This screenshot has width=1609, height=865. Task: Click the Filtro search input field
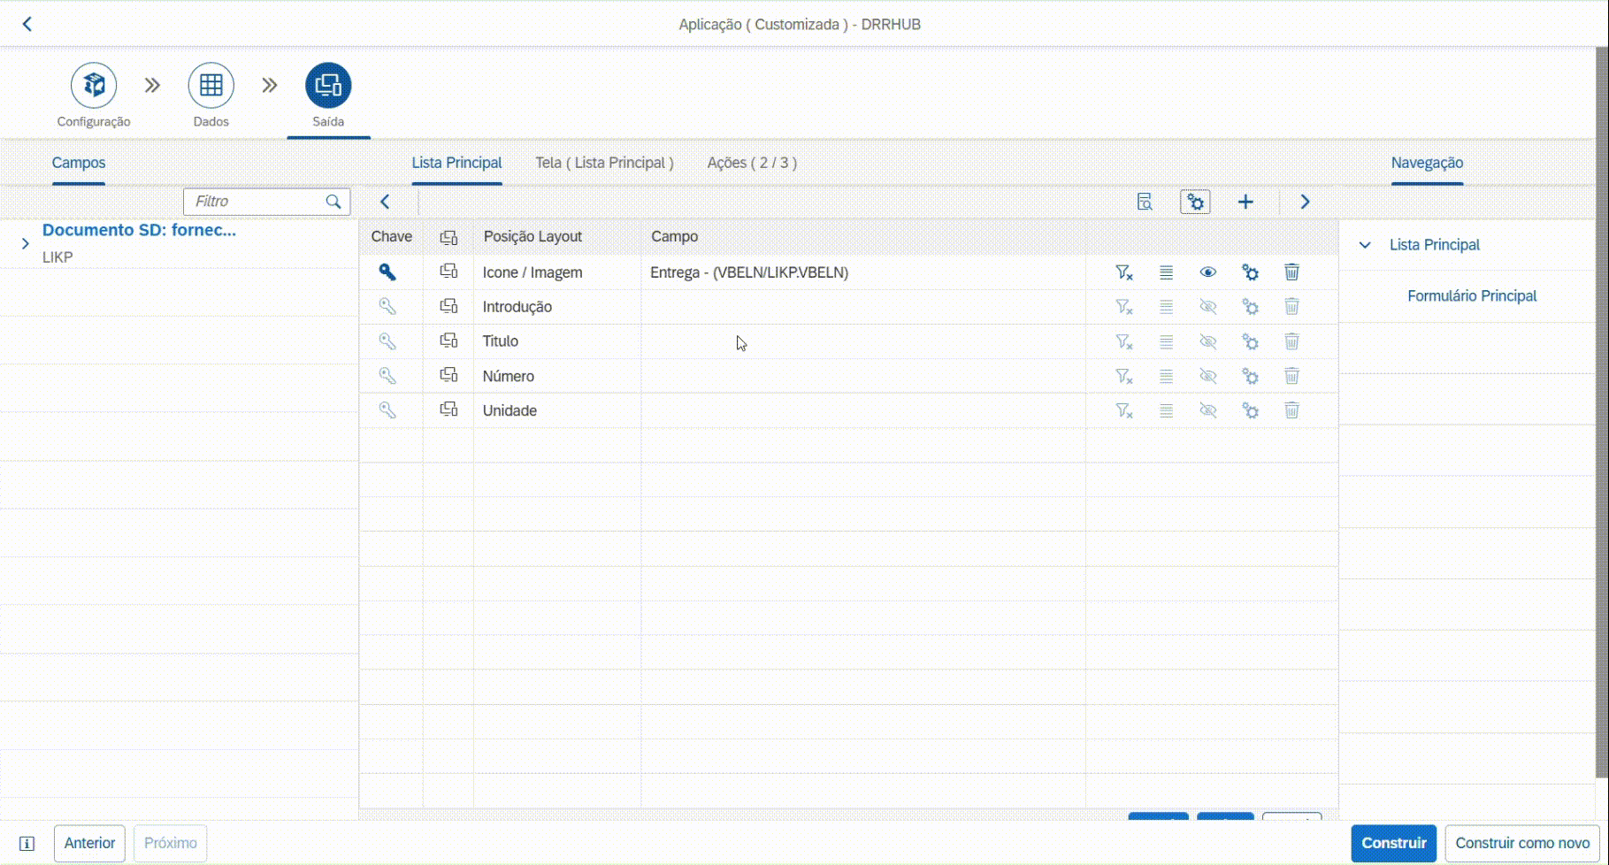255,202
